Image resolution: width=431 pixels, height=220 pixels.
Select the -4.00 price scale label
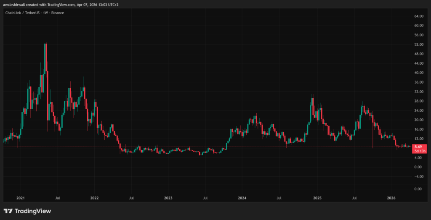tap(418, 176)
